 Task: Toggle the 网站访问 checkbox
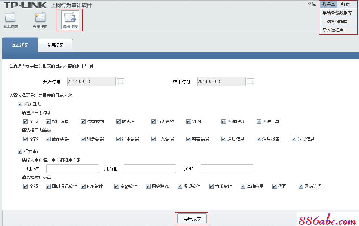tap(301, 186)
